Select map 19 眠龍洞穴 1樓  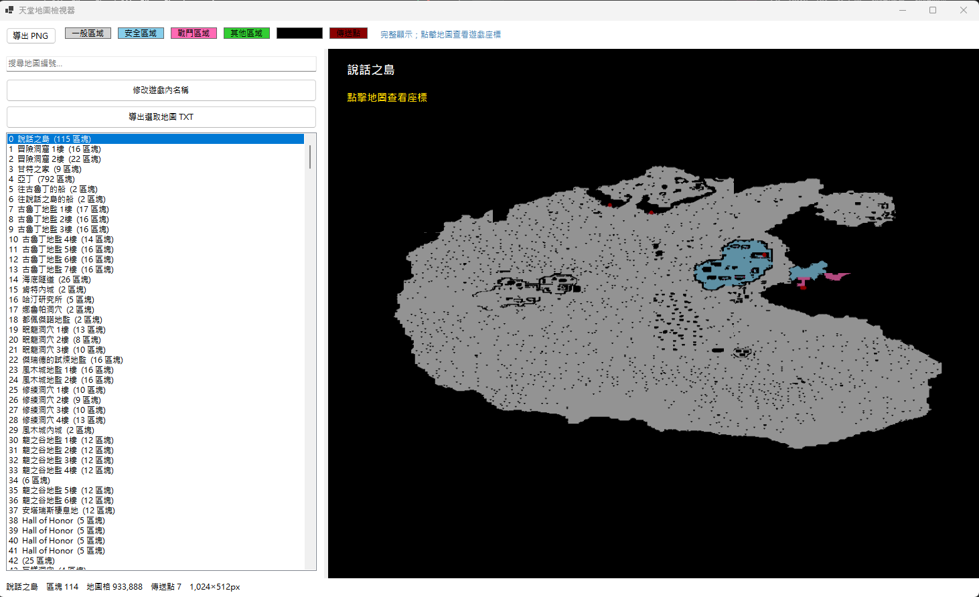pyautogui.click(x=155, y=329)
